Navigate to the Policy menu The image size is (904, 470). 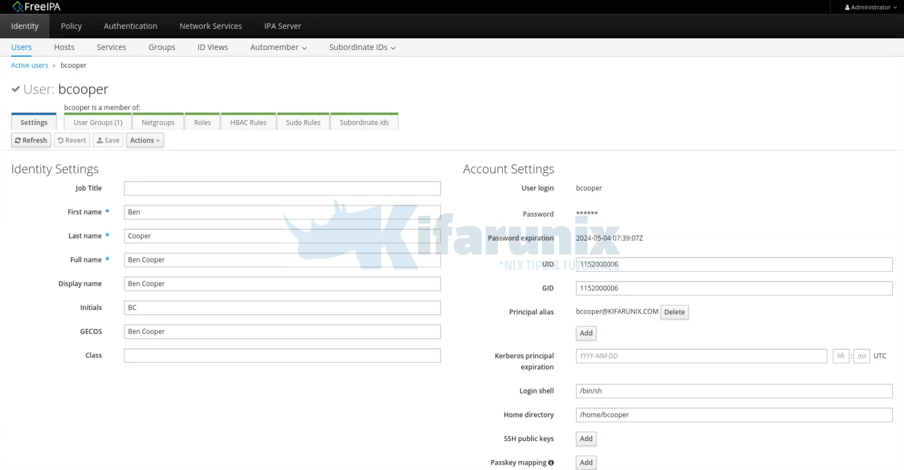(x=71, y=26)
